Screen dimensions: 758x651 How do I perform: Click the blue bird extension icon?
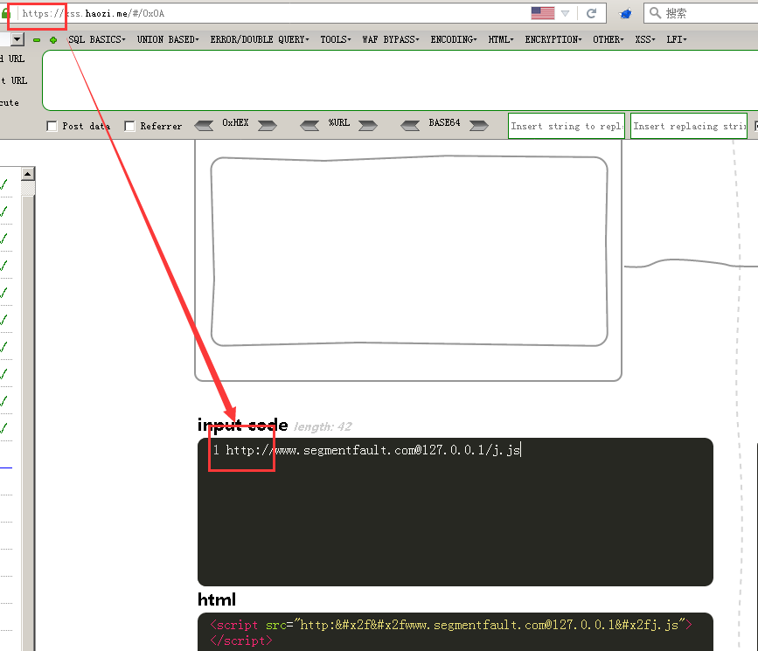click(x=625, y=13)
